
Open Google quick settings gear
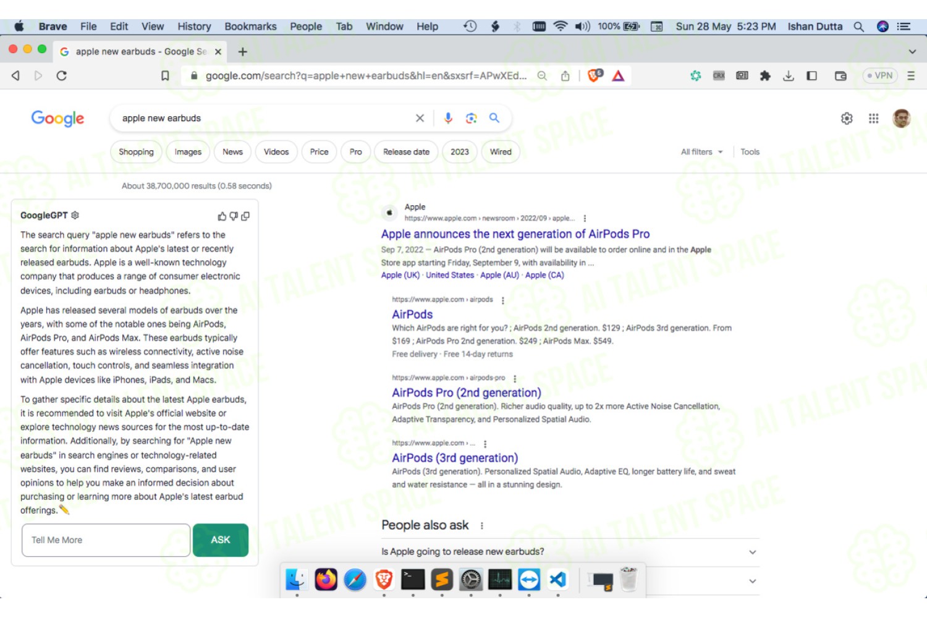click(847, 118)
